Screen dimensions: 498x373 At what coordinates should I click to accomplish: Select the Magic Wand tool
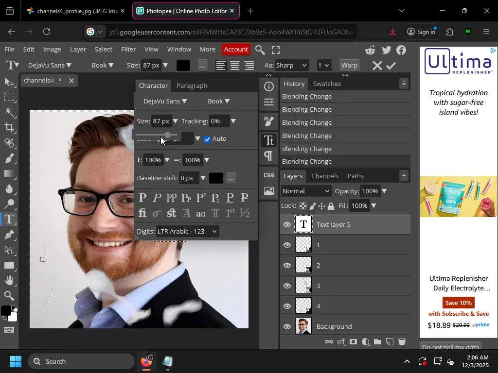click(9, 112)
